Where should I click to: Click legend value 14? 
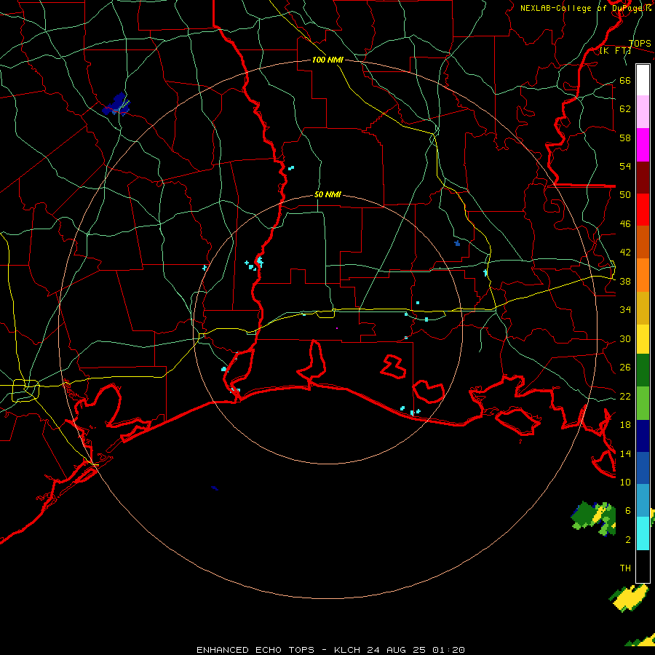[625, 453]
